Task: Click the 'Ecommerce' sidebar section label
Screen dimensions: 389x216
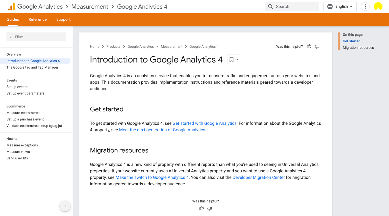Action: 16,106
